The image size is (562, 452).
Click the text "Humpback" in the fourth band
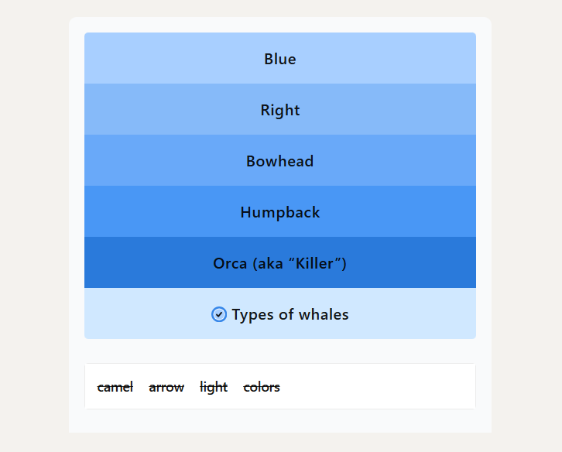point(280,213)
